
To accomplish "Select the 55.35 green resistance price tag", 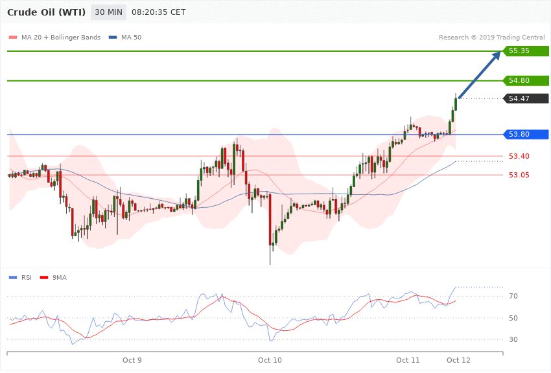I will [x=526, y=51].
